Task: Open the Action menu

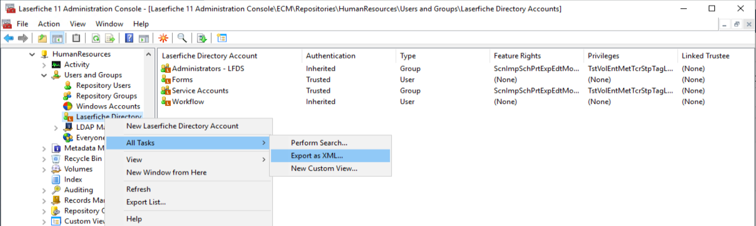Action: click(x=49, y=24)
